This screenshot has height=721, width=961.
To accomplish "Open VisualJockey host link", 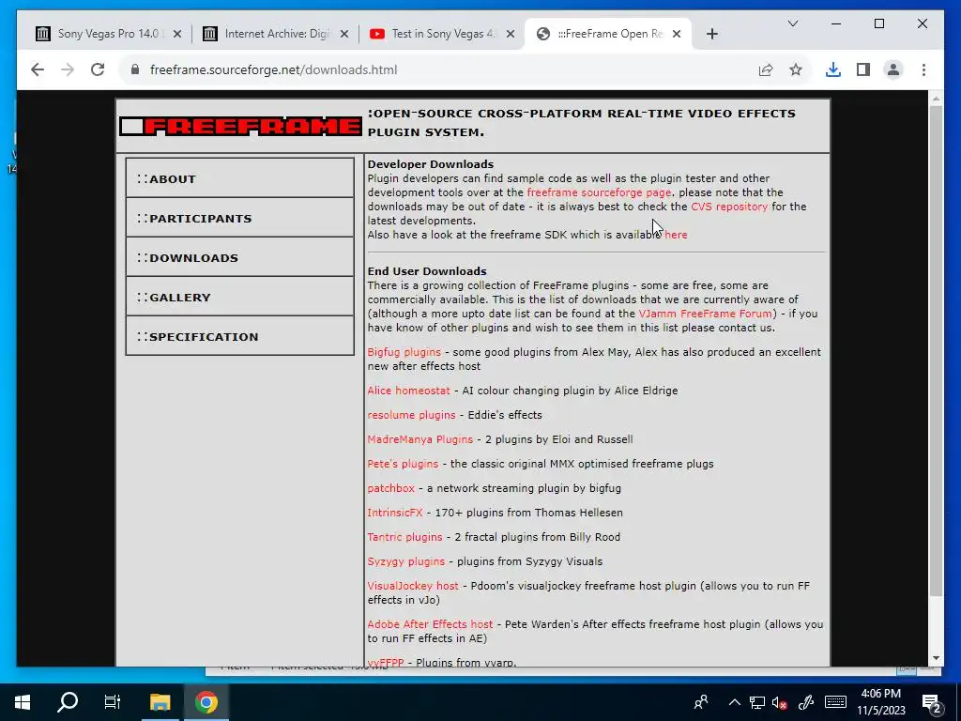I will [413, 586].
